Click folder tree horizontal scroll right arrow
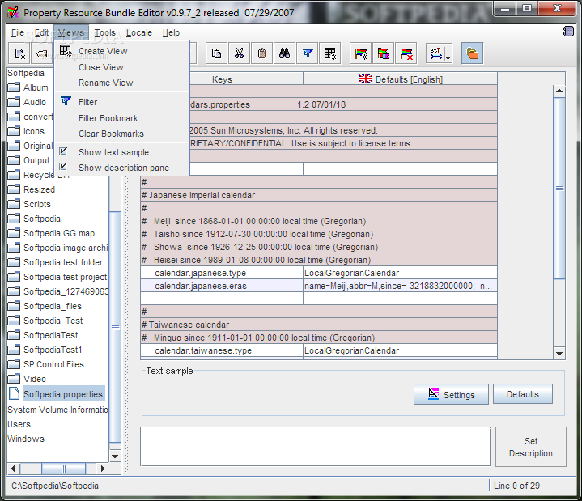Image resolution: width=582 pixels, height=501 pixels. click(x=103, y=469)
